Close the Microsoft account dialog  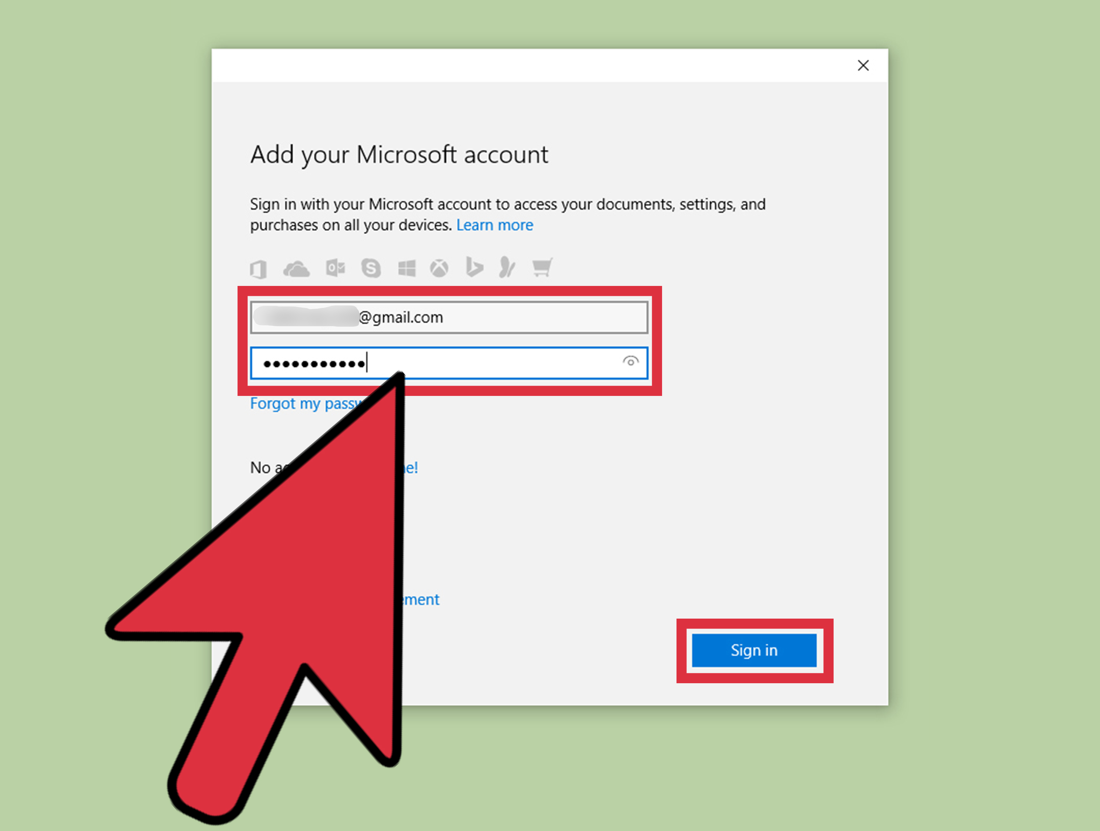pyautogui.click(x=863, y=66)
